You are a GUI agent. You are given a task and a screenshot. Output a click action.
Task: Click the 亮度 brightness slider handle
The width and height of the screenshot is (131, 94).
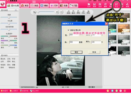(9, 17)
